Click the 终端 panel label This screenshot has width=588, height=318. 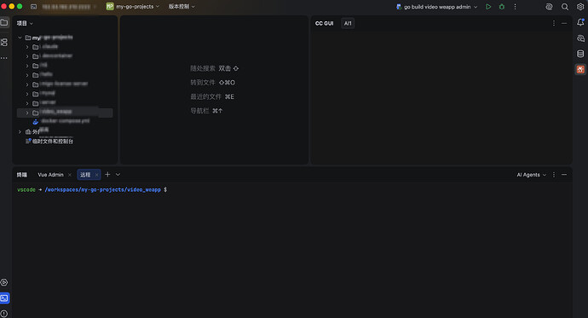[22, 175]
